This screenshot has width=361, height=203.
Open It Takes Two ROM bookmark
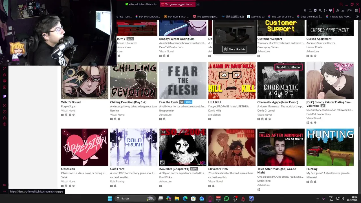[x=338, y=17]
